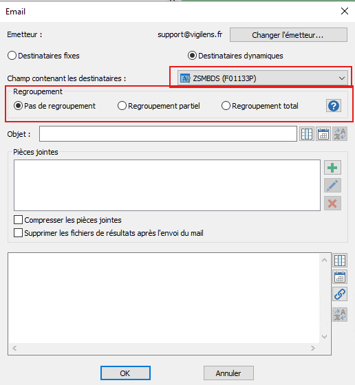Click the translate icon beside Objet field

340,134
